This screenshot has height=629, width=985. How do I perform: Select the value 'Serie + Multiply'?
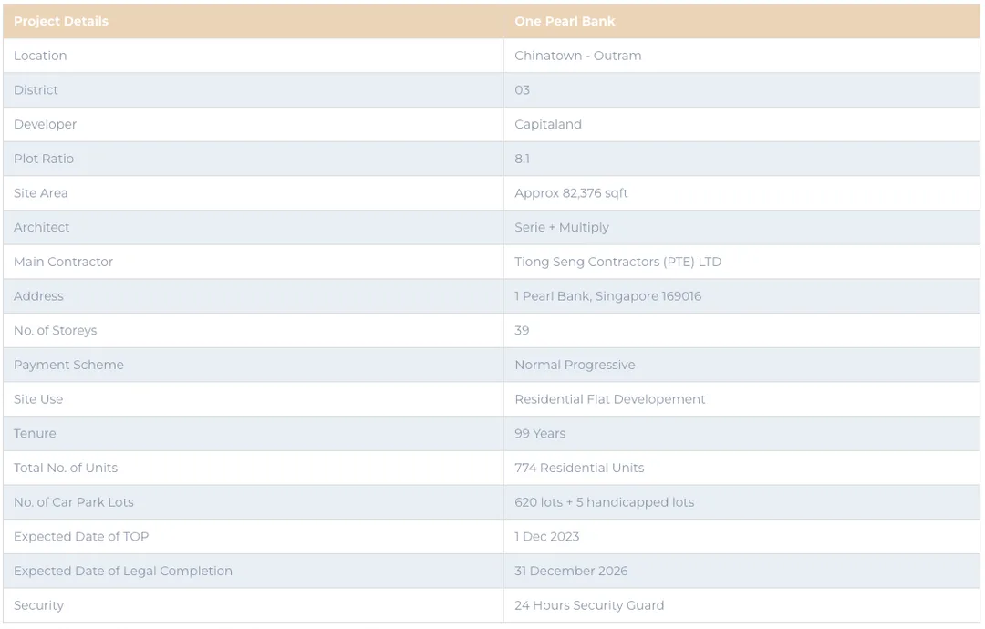point(562,227)
